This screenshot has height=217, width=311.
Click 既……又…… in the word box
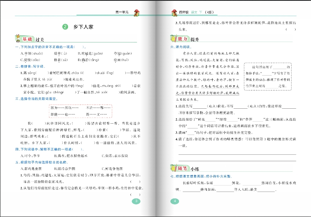point(96,114)
